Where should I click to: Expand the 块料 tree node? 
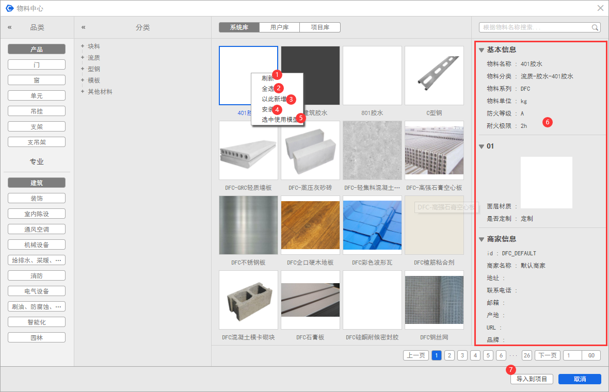click(83, 46)
